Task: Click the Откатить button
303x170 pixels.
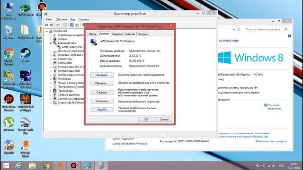Action: pyautogui.click(x=102, y=93)
